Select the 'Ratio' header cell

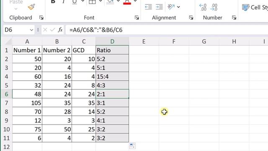click(x=112, y=50)
